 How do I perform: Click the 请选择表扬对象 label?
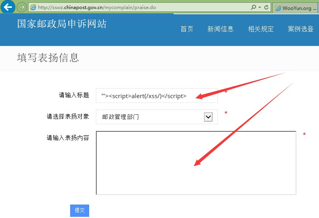(x=68, y=116)
